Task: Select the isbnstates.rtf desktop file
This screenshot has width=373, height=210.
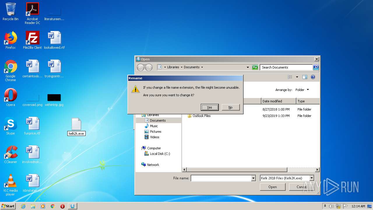Action: pos(32,183)
